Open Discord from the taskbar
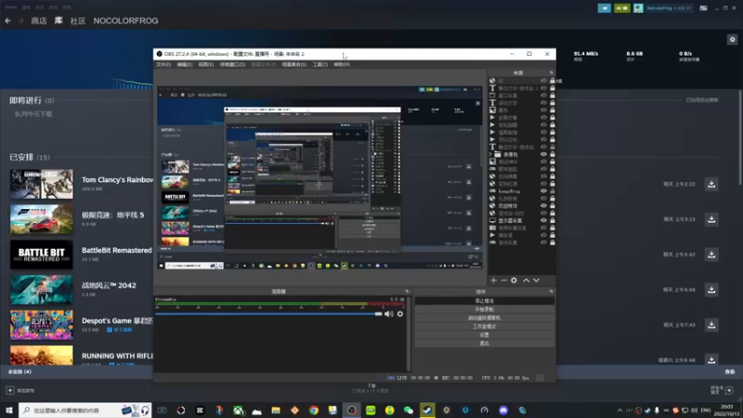743x418 pixels. [x=503, y=411]
